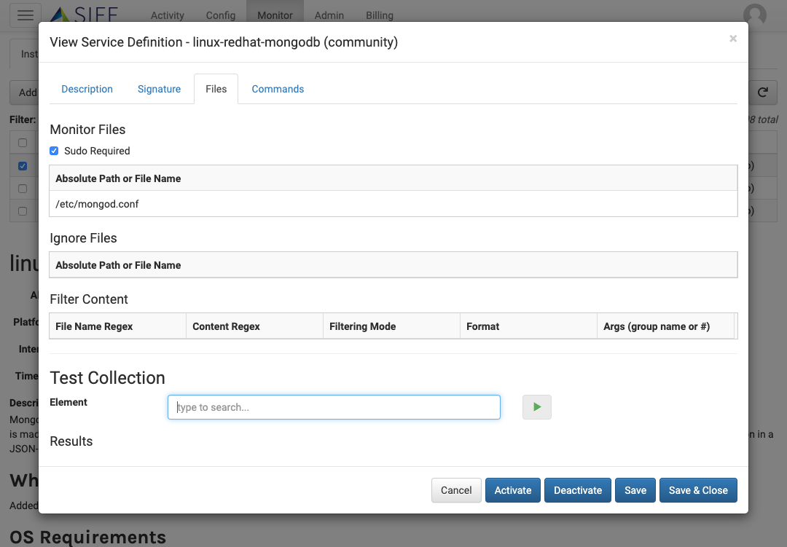Toggle the checked row checkbox in background table
Screen dimensions: 787x547
23,165
